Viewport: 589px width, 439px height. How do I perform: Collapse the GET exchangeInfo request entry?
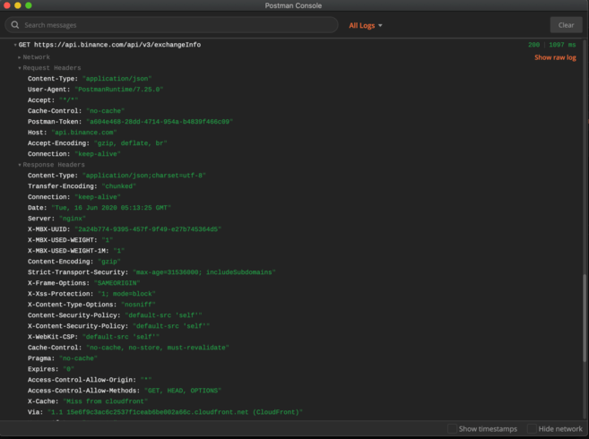point(15,45)
